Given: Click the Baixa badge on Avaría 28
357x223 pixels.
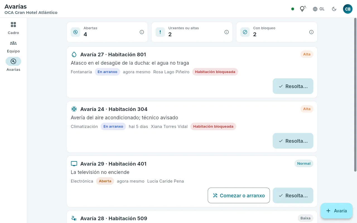Looking at the screenshot, I should [x=305, y=218].
